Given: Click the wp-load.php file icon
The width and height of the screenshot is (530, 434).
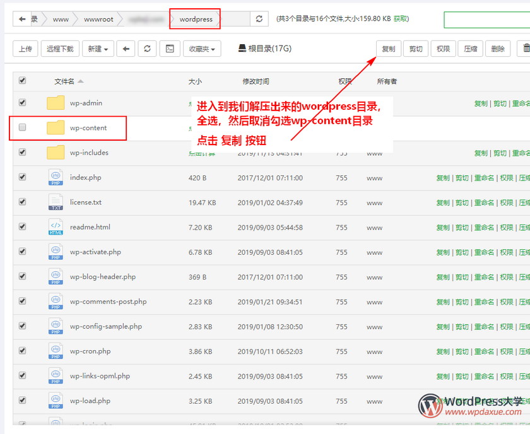Looking at the screenshot, I should 56,401.
